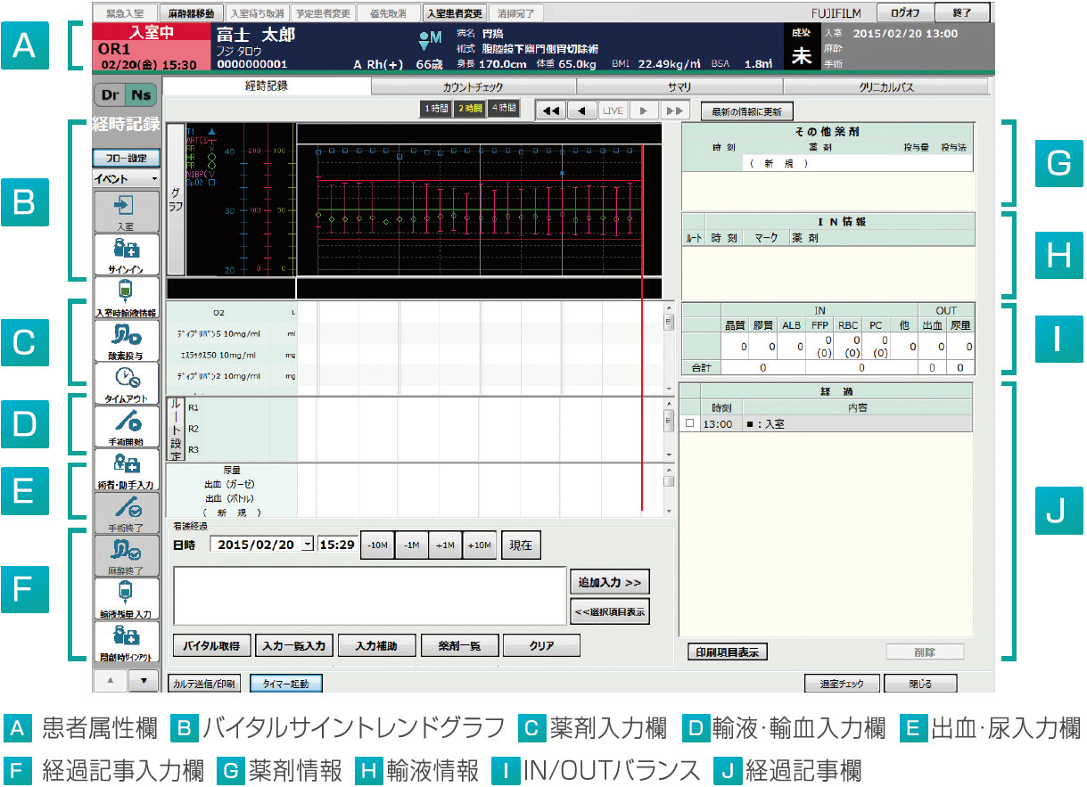Start タイムアウト timeout icon
Viewport: 1087px width, 787px height.
[x=126, y=382]
